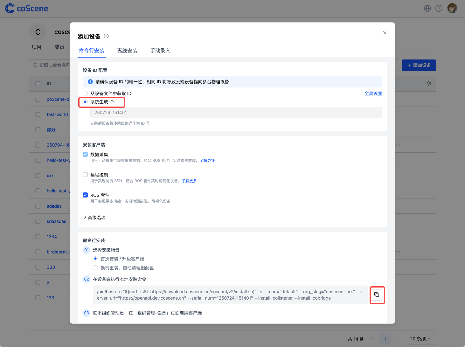Open more actions for row 250704-16
Image resolution: width=465 pixels, height=347 pixels.
398,145
